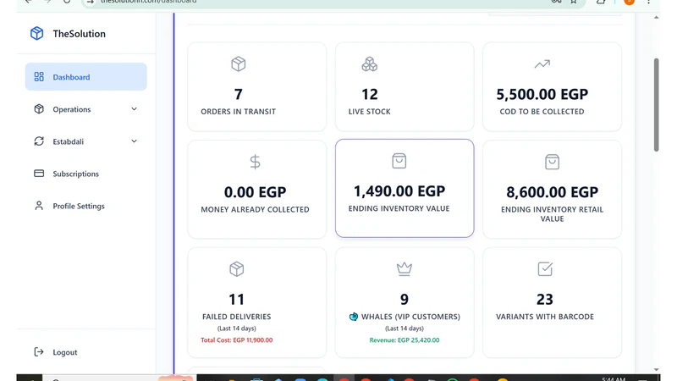Image resolution: width=677 pixels, height=381 pixels.
Task: Click Revenue: EGP 25,420.00 text
Action: point(405,340)
